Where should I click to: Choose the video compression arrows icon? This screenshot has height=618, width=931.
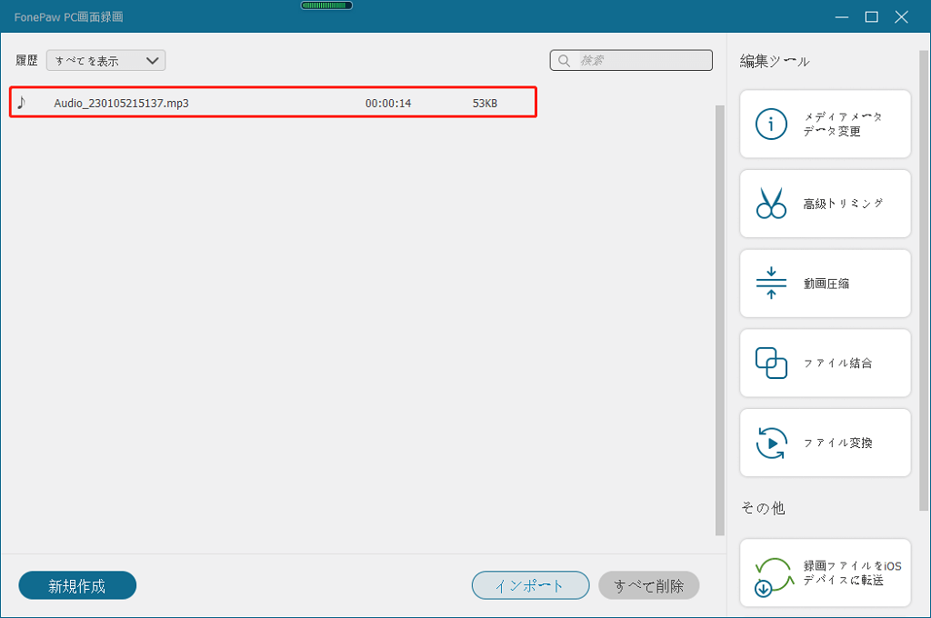(771, 284)
